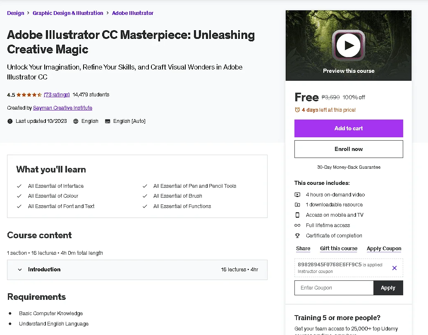Click the infinity lifetime access icon
Viewport: 428px width, 335px height.
[297, 225]
